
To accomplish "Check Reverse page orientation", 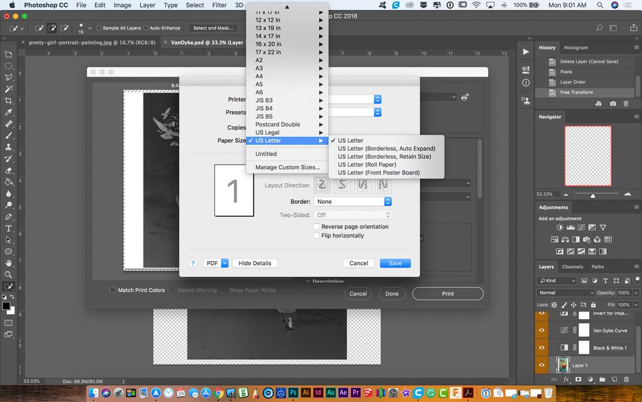I will pos(316,226).
